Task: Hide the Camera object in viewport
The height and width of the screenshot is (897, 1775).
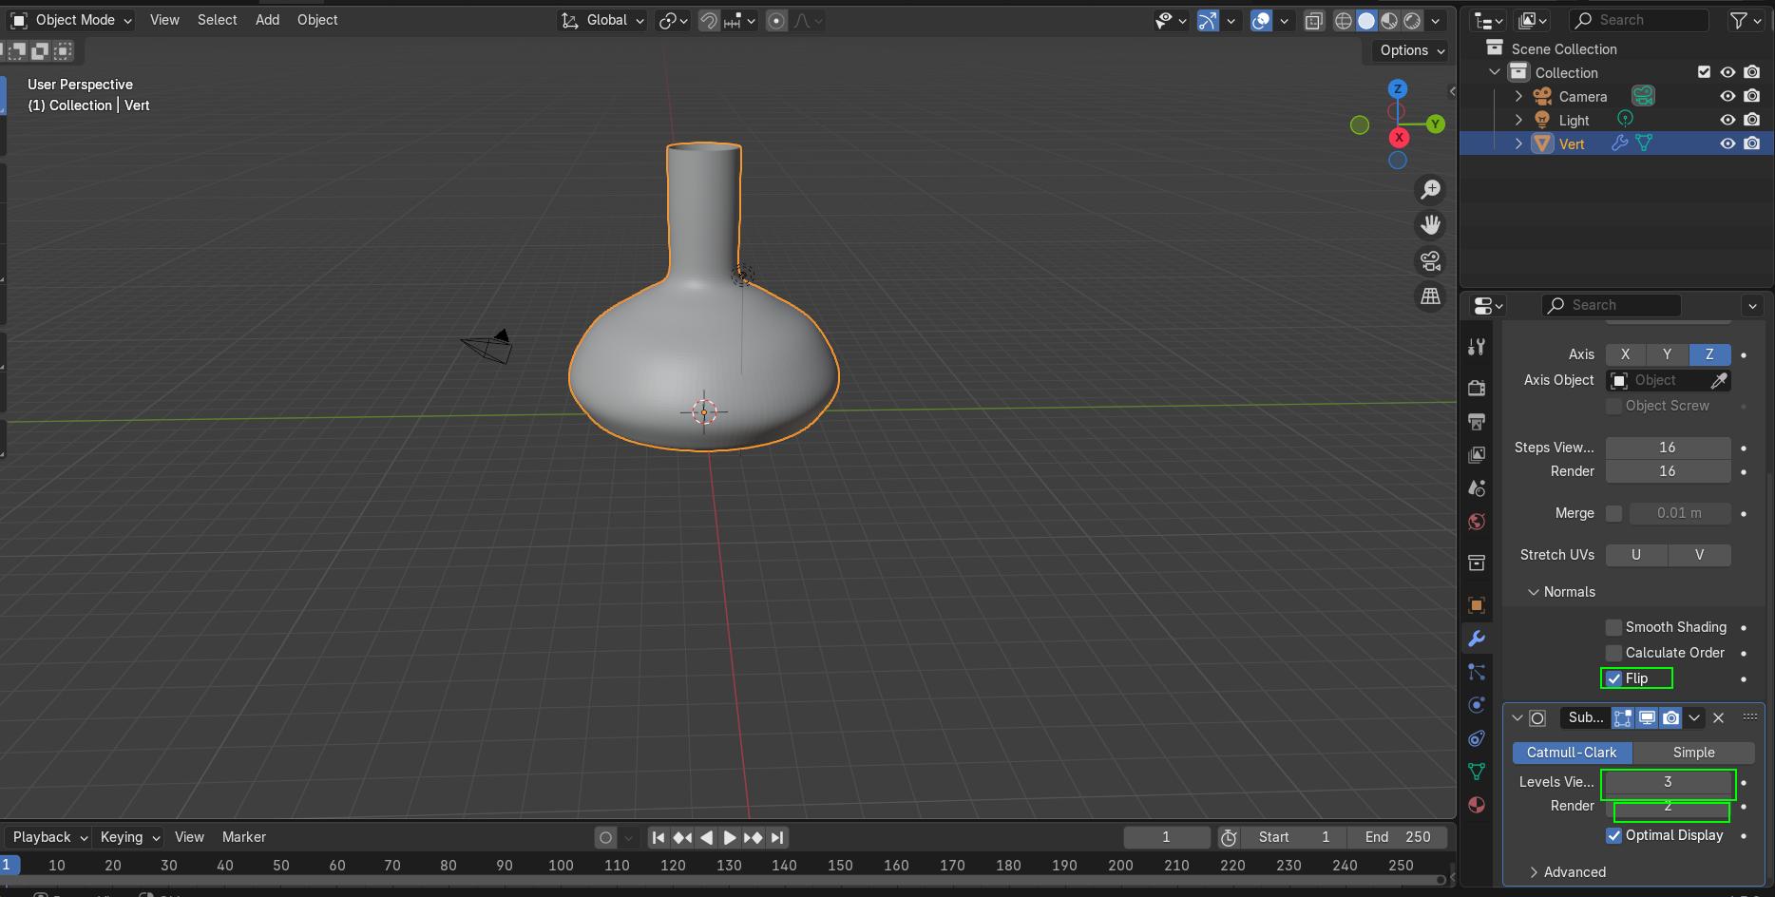Action: click(1727, 96)
